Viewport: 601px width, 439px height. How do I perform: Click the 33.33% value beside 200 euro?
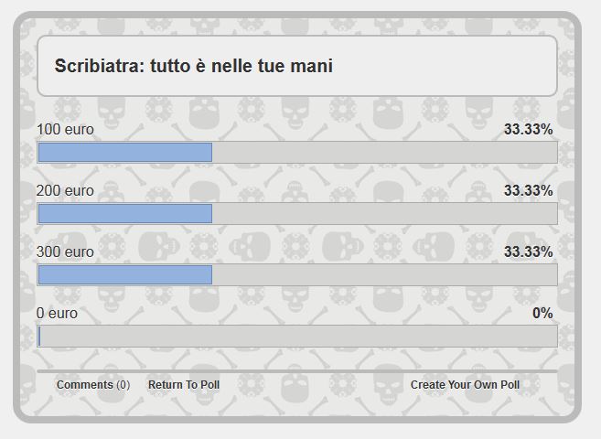pos(528,191)
